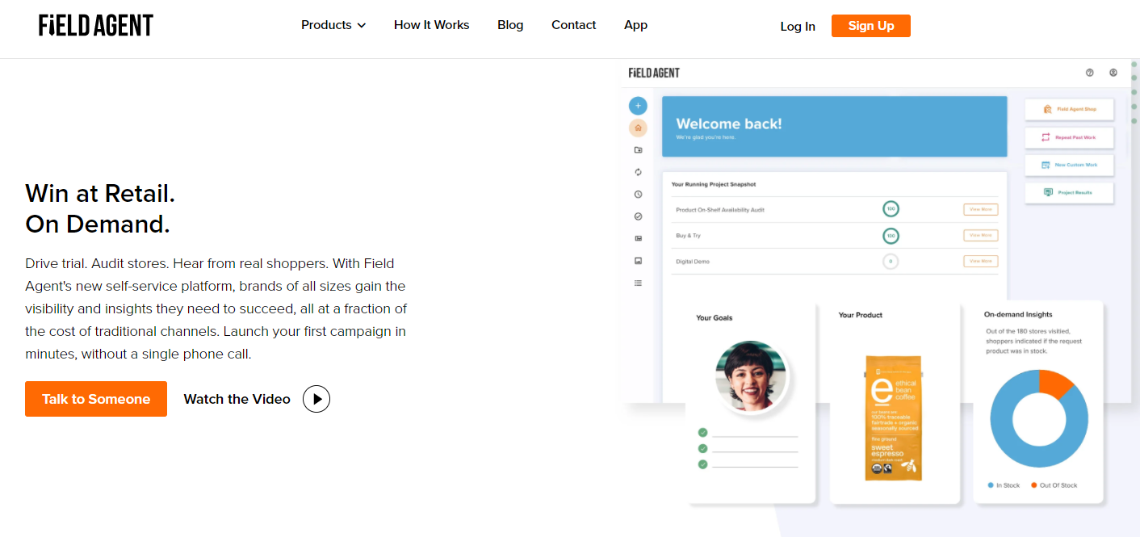Toggle the first green goal checkmark
The width and height of the screenshot is (1140, 537).
click(702, 432)
